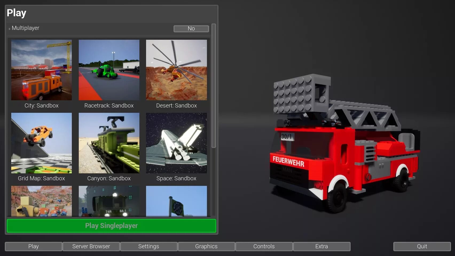The image size is (455, 256).
Task: Click the City: Sandbox label text
Action: pos(41,106)
